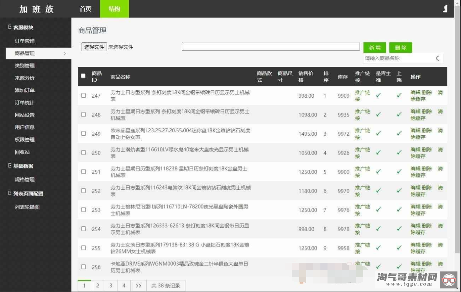Click the 选择文件 file chooser button

pos(94,47)
